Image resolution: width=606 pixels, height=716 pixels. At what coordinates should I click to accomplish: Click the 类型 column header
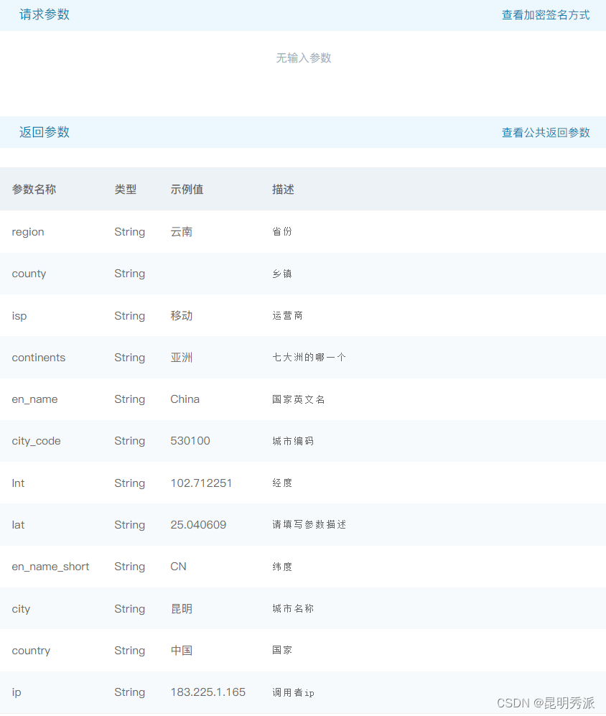(126, 190)
